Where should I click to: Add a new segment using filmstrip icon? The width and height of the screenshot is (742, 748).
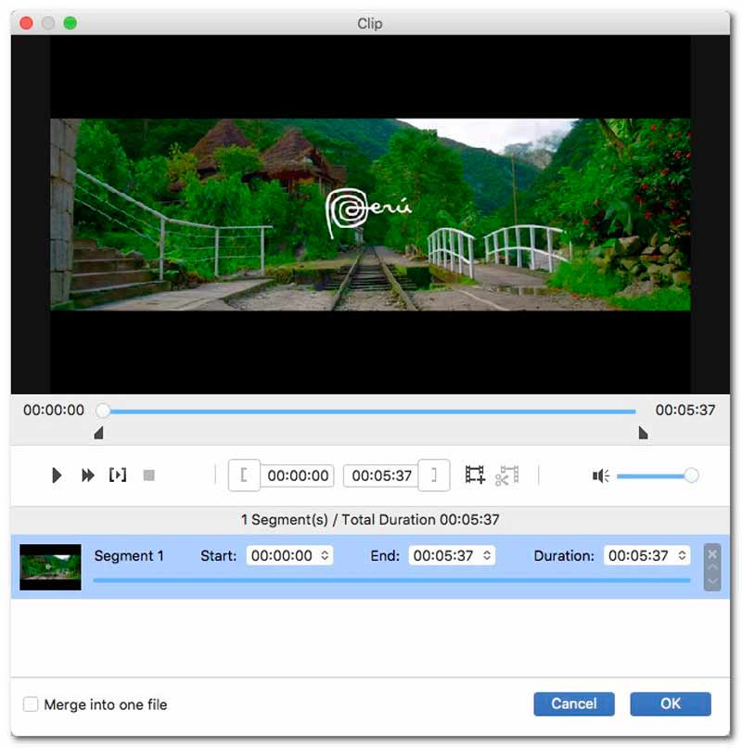(475, 475)
